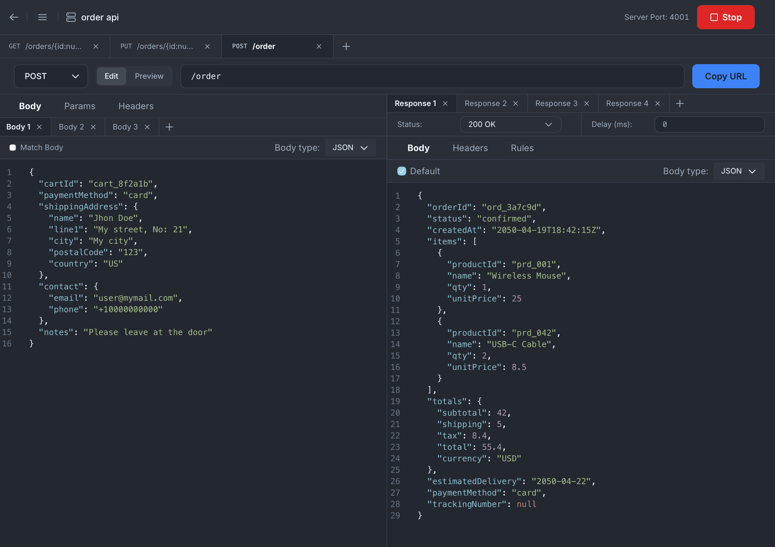Click "cartId" line in request body editor
Screen dimensions: 775x547
98,184
